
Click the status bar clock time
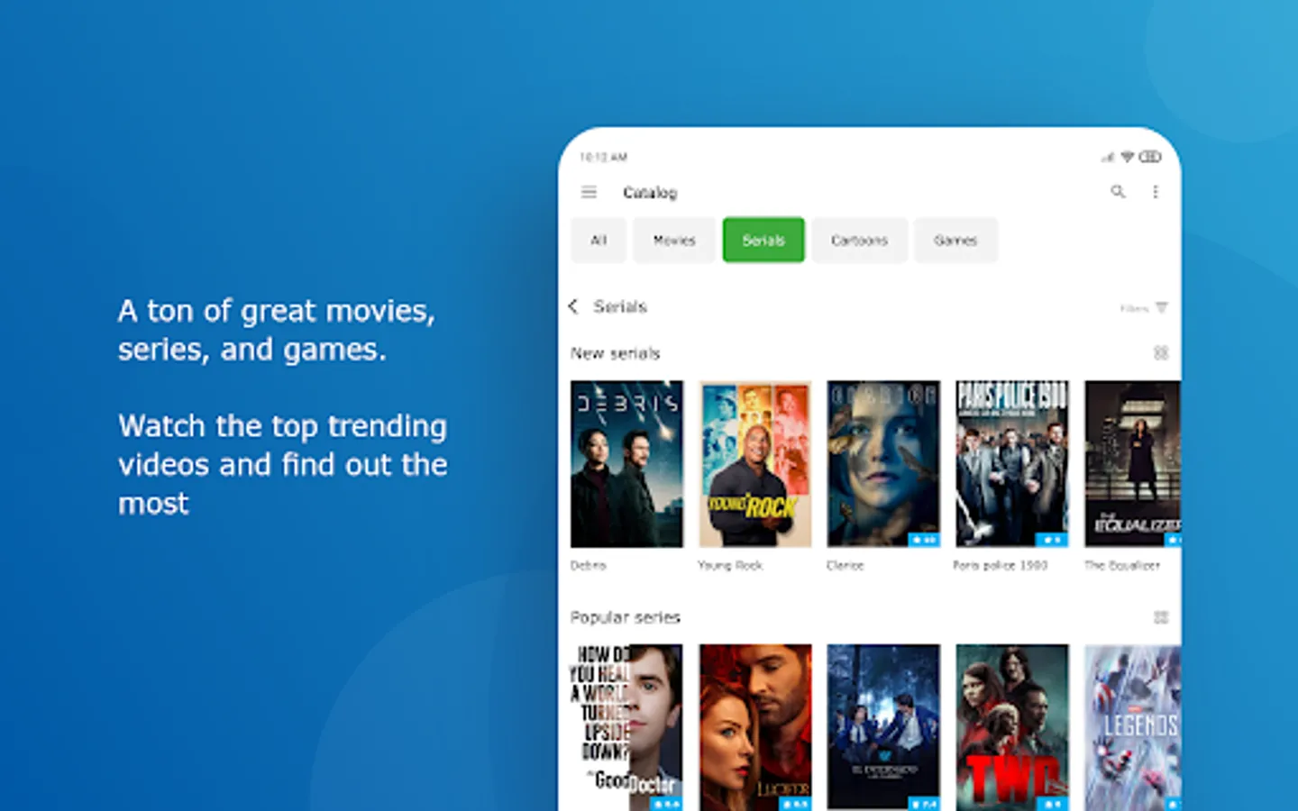click(603, 157)
